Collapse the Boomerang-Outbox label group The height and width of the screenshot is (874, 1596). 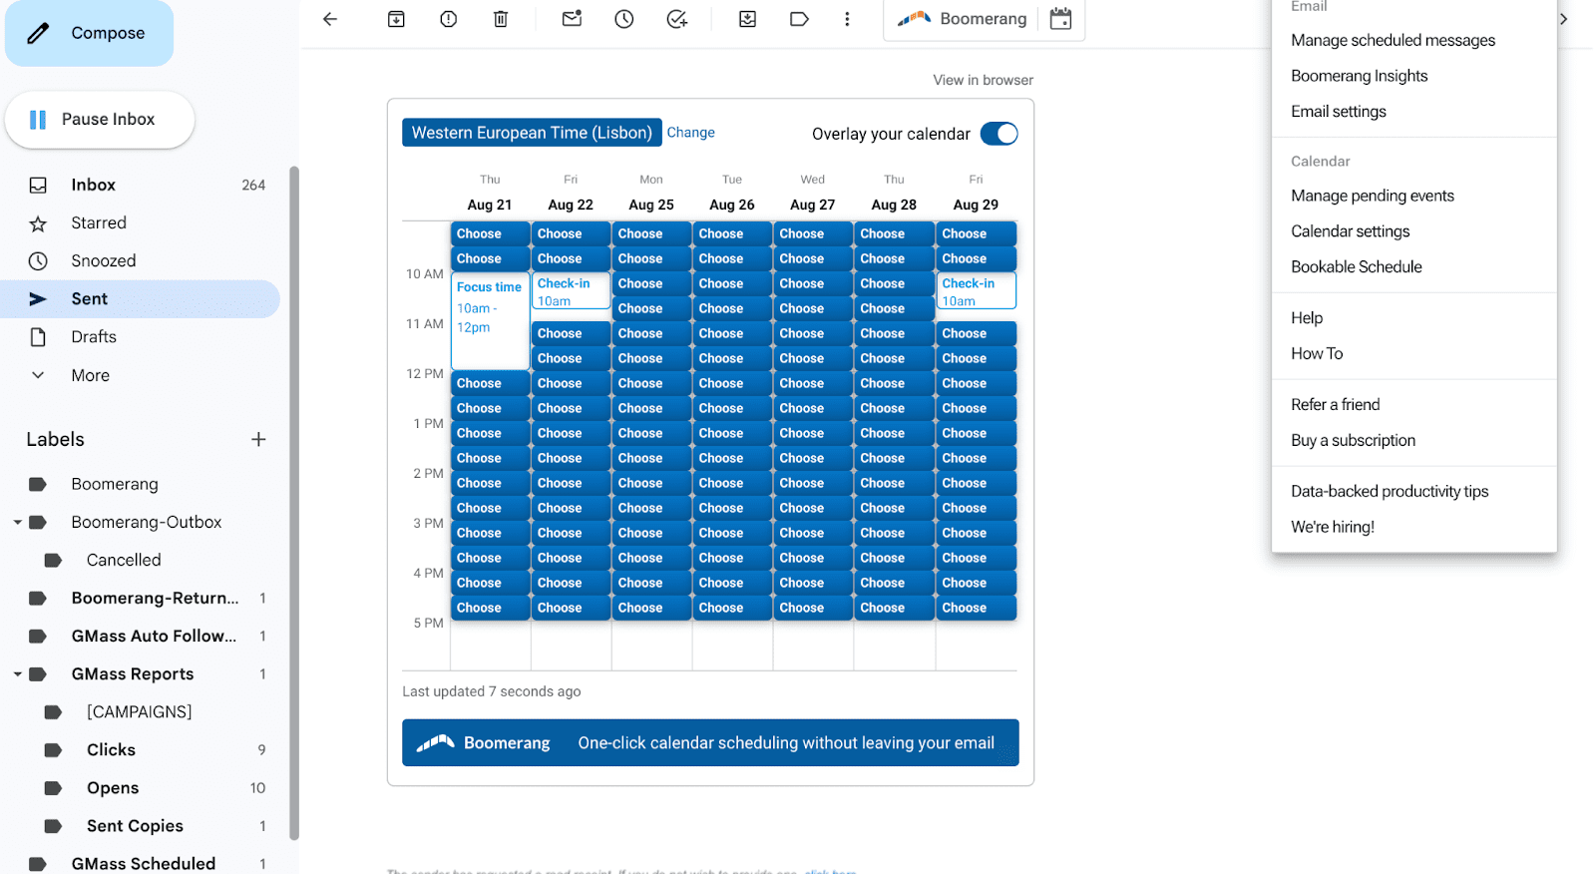[x=18, y=523]
